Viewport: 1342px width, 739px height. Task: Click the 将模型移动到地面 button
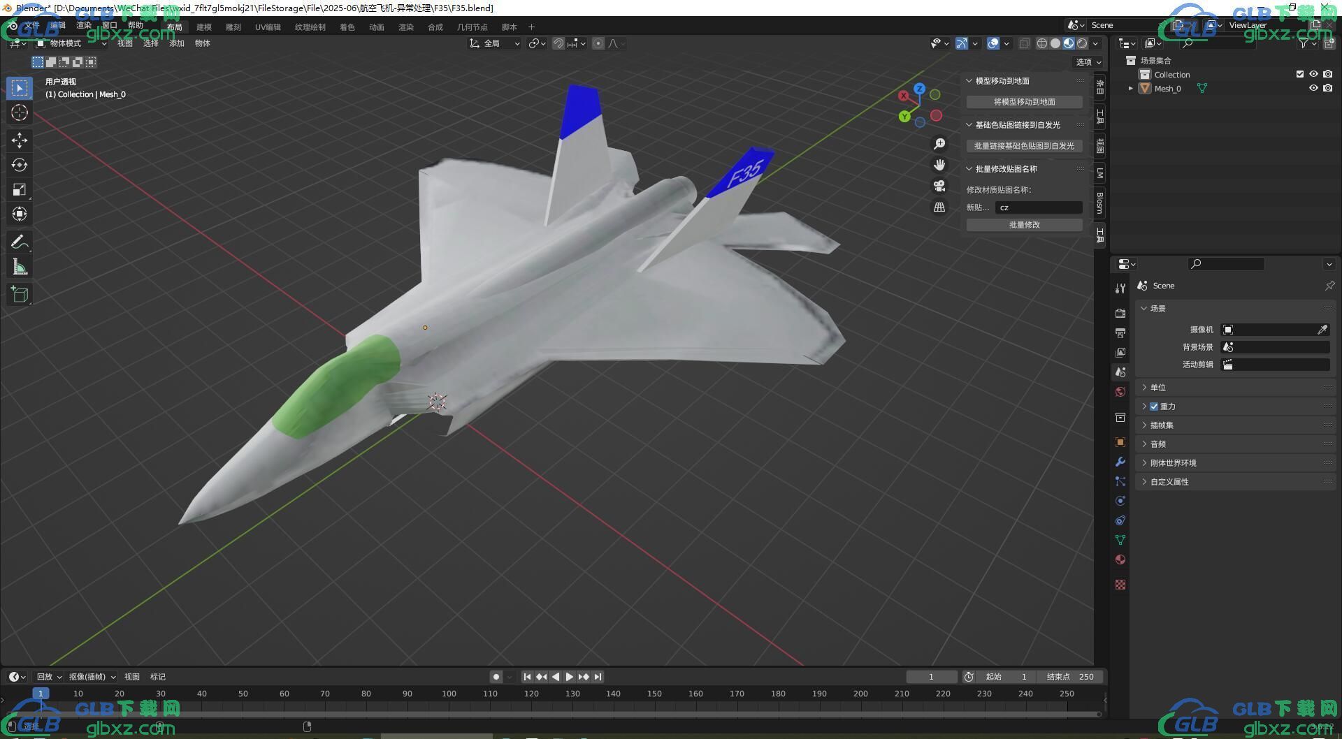coord(1024,102)
